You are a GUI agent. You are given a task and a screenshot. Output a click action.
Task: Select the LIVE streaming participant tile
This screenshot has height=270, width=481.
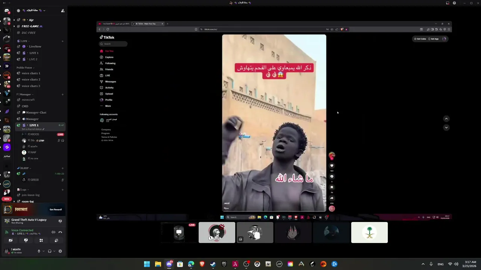[x=179, y=232]
